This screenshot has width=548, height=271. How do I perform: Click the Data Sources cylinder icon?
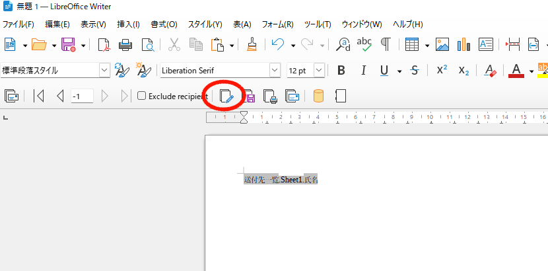pyautogui.click(x=318, y=97)
